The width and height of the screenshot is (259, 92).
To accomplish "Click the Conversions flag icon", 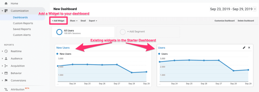I will [6, 81].
